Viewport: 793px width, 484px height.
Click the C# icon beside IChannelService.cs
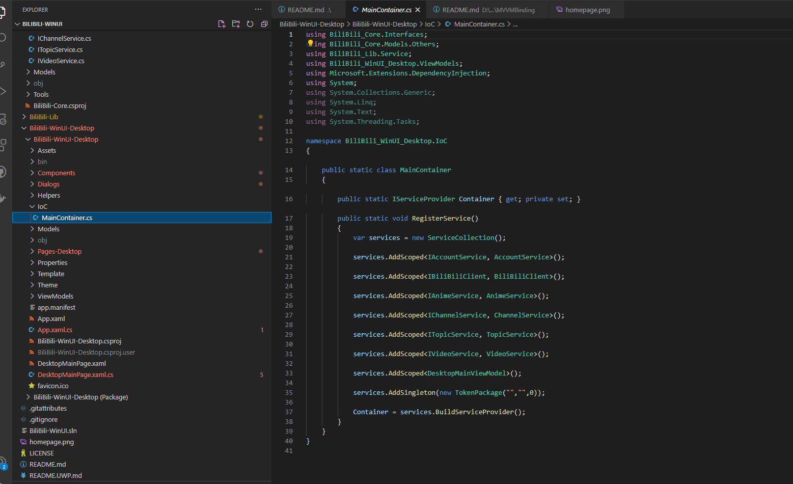32,38
